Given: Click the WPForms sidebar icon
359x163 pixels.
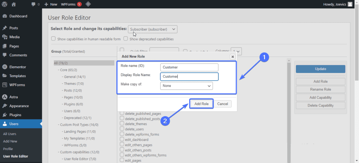Looking at the screenshot, I should [x=5, y=85].
